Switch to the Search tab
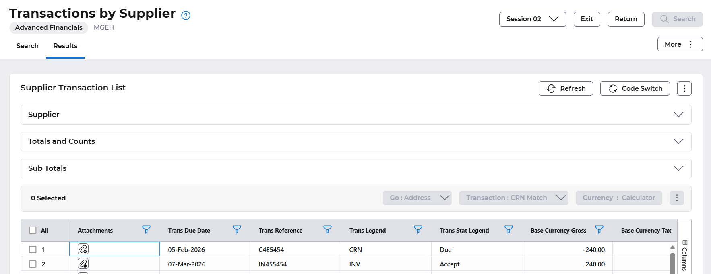This screenshot has width=711, height=274. coord(27,46)
